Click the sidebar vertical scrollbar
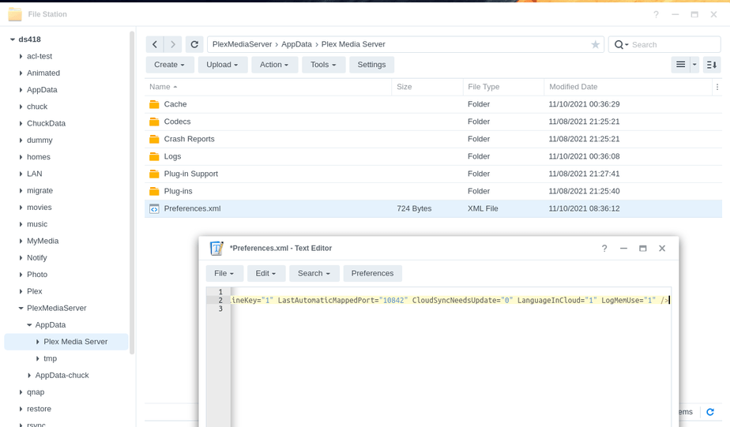730x427 pixels. 132,193
